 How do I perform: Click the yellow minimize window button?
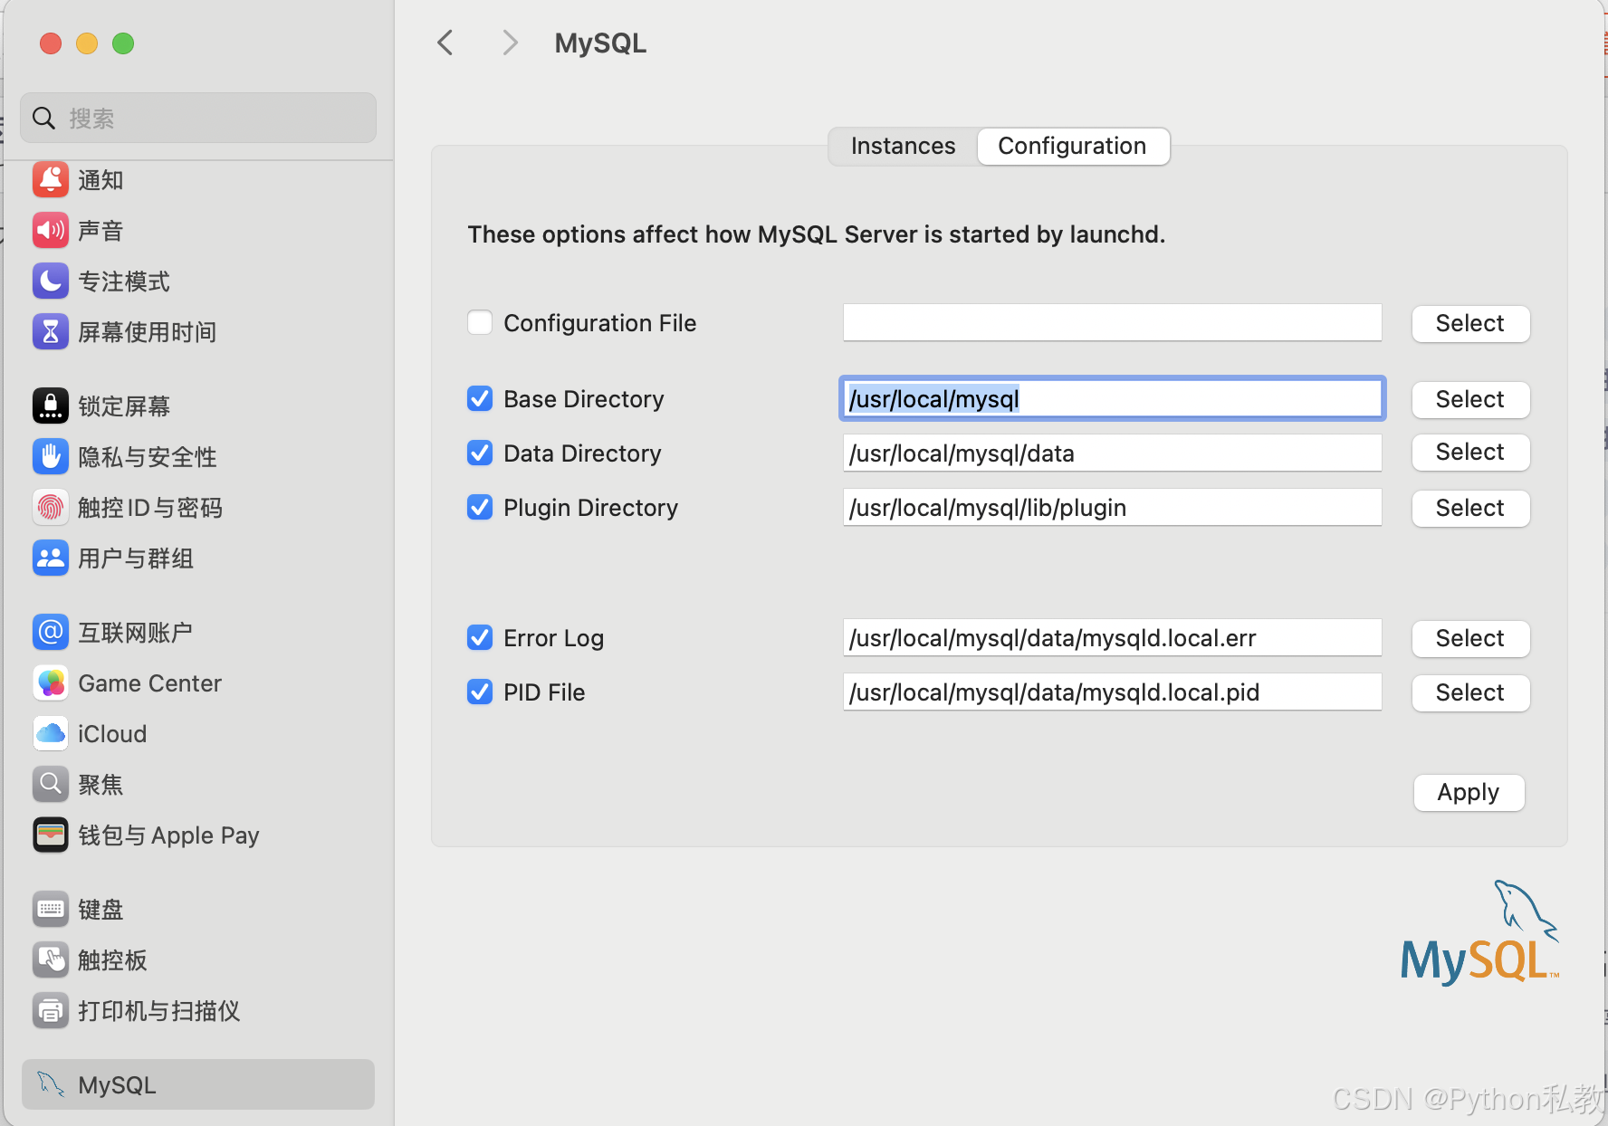pyautogui.click(x=87, y=43)
